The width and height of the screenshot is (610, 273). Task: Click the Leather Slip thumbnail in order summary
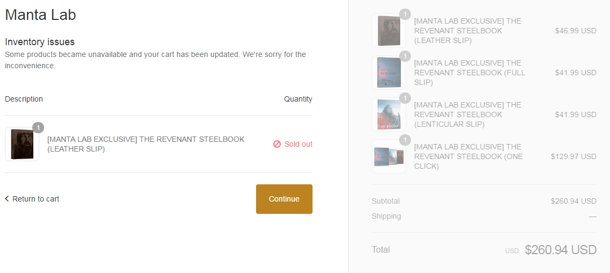[x=388, y=31]
